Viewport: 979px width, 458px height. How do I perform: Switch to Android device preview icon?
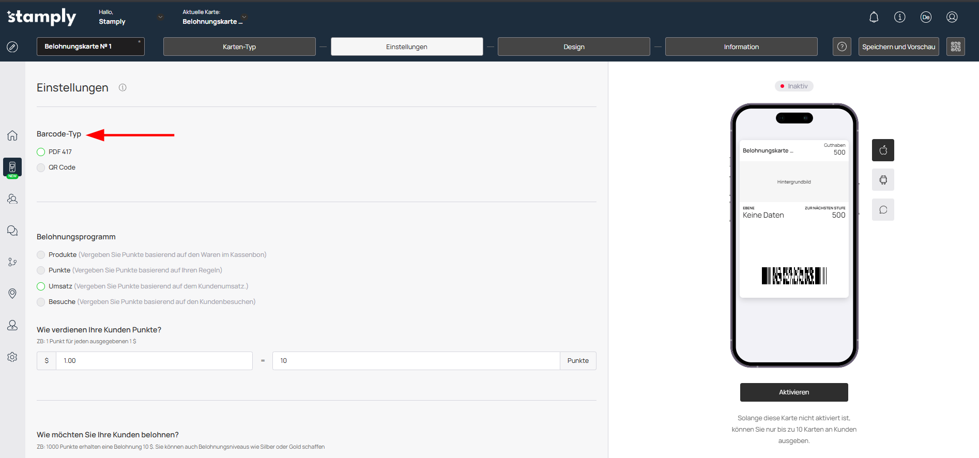(883, 180)
